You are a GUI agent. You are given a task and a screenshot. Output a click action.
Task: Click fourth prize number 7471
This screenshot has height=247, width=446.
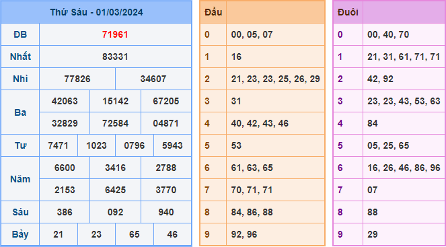59,145
